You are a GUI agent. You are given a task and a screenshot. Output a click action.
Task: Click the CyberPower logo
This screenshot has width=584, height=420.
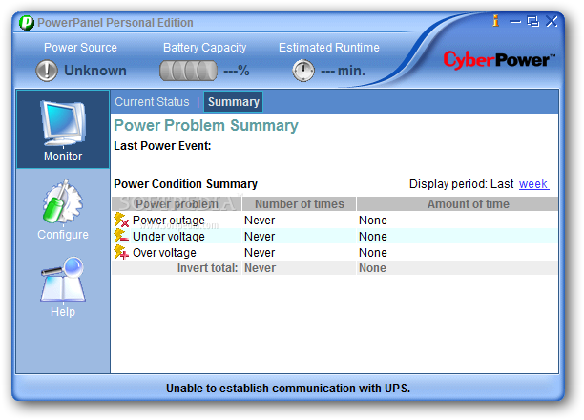[x=499, y=60]
